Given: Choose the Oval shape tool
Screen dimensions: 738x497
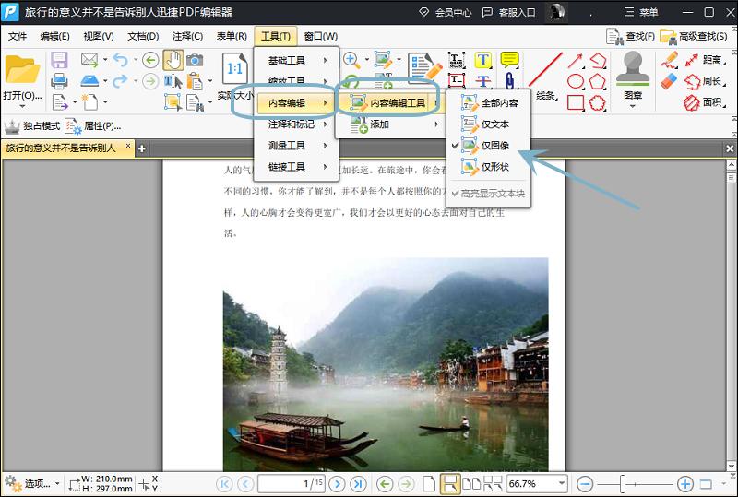Looking at the screenshot, I should tap(575, 81).
